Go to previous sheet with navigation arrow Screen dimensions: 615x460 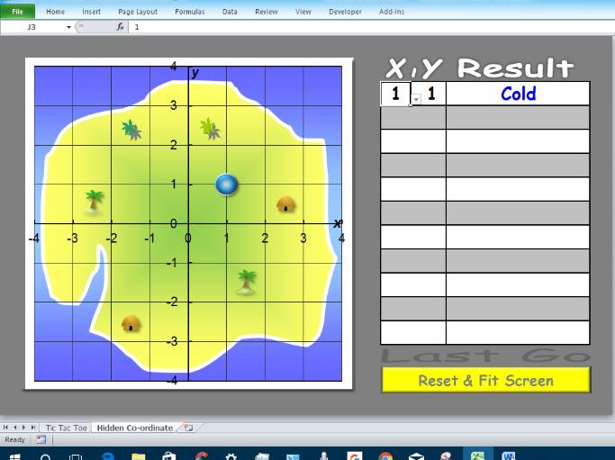click(15, 428)
